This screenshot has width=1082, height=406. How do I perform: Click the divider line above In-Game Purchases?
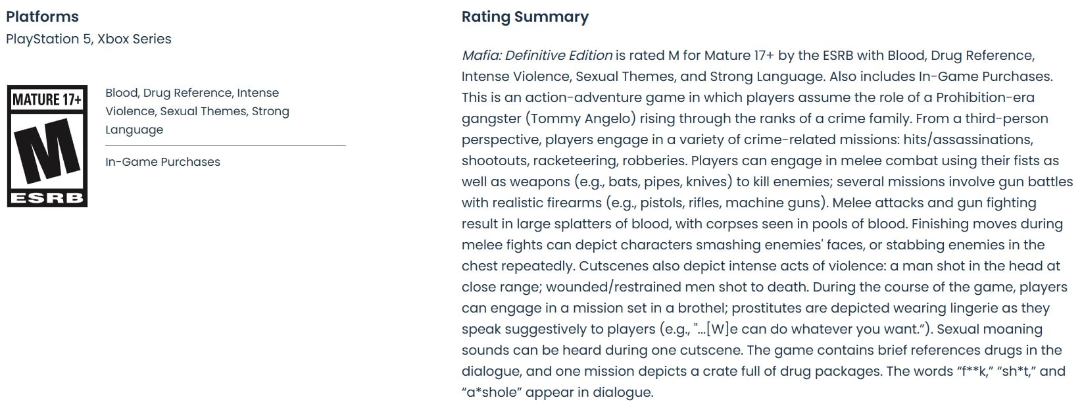tap(226, 145)
